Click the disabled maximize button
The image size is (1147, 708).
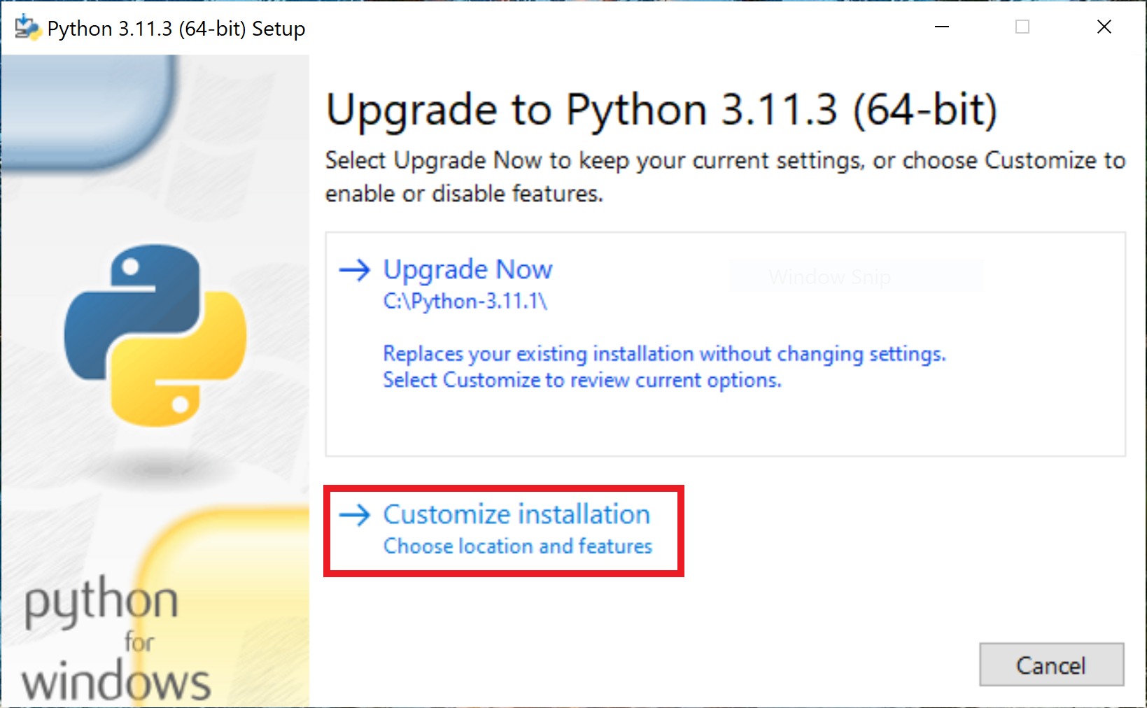(1022, 27)
